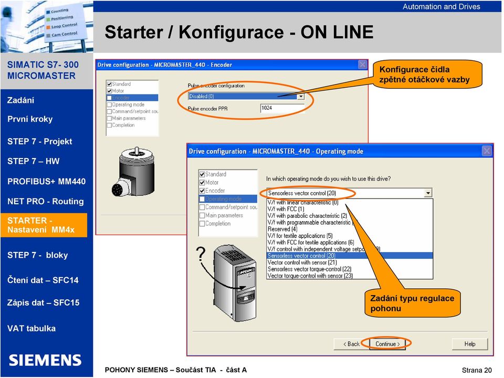Toggle Command/setpoint checkbox in the Encoder dialog
This screenshot has height=378, width=504.
click(109, 111)
